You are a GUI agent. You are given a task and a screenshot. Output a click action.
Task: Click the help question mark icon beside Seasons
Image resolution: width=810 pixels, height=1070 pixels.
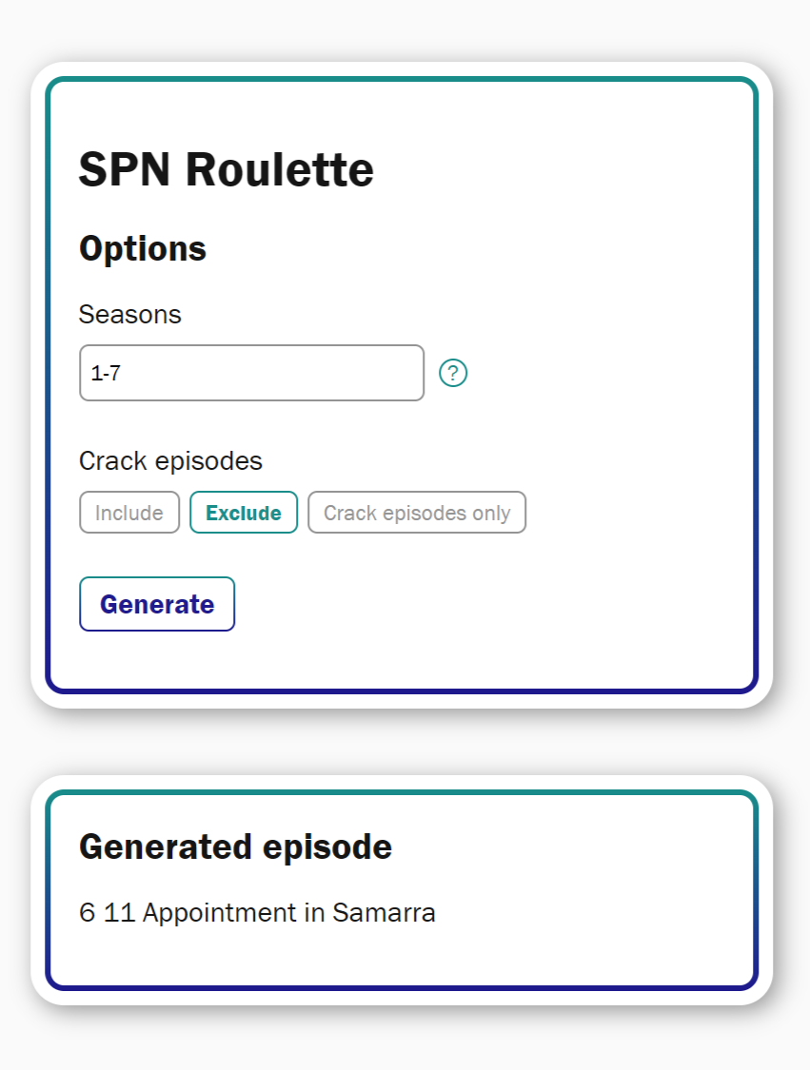coord(453,373)
